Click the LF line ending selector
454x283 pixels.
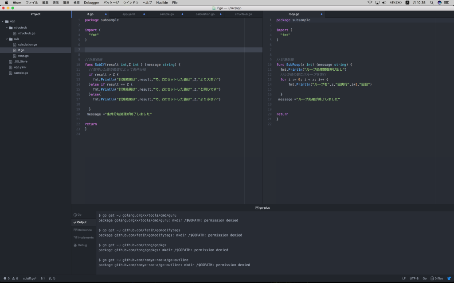tap(403, 279)
